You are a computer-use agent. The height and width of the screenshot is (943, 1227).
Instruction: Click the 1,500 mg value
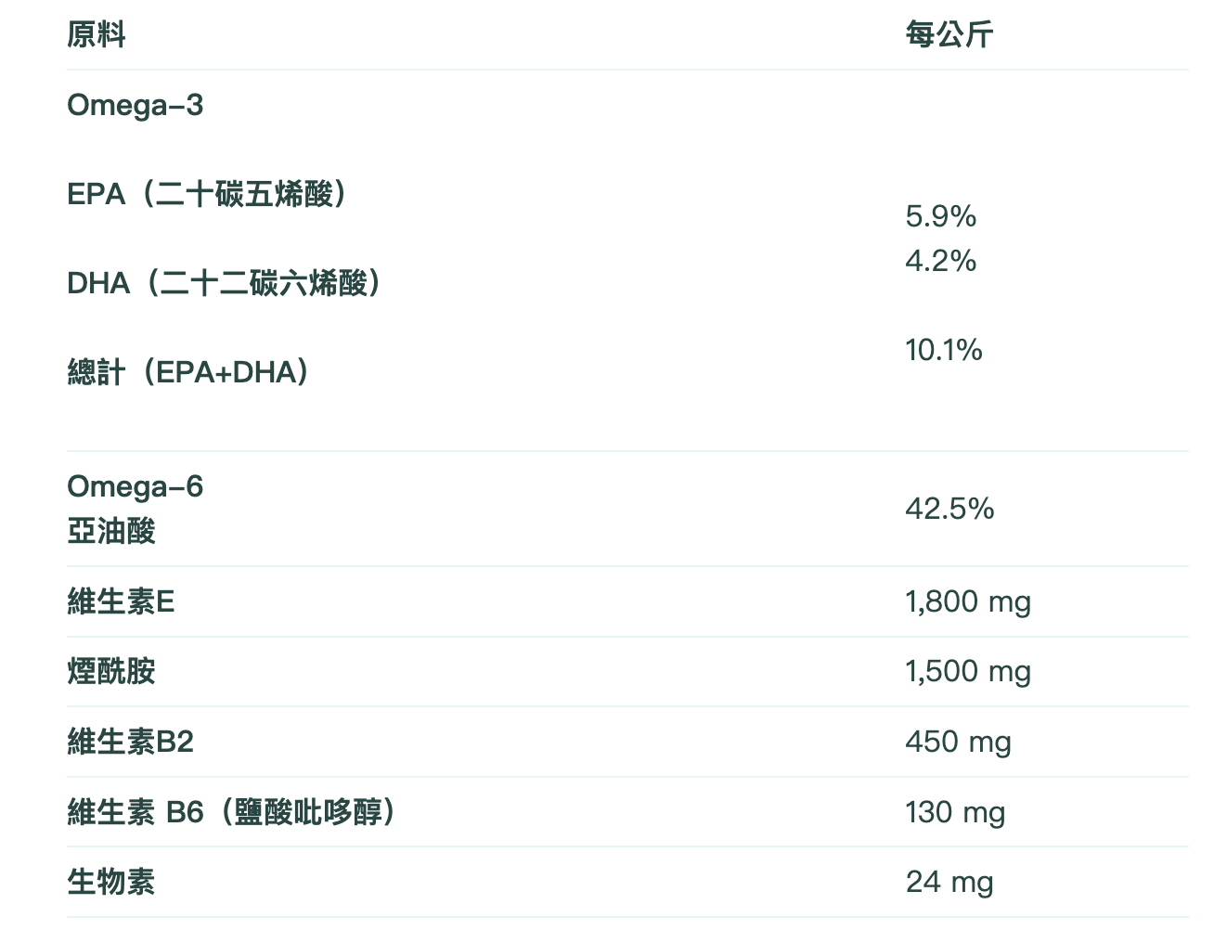point(967,671)
